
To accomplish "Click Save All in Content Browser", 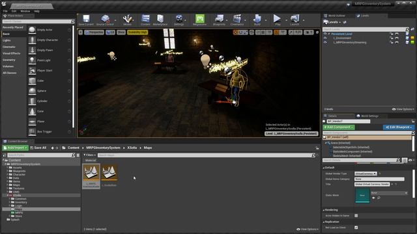I will 38,148.
